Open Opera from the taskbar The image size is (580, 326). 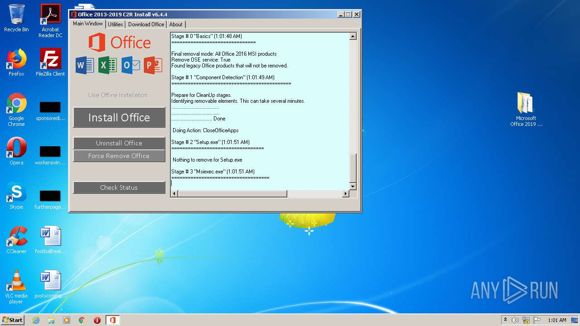point(97,320)
